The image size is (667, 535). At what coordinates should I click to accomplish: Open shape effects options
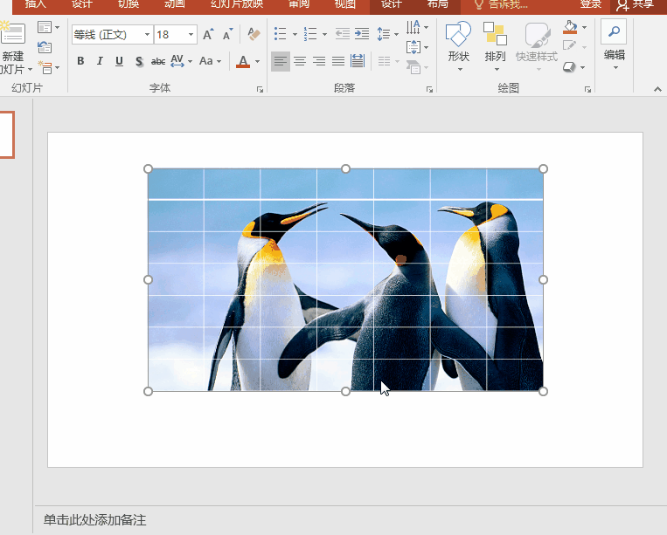(x=573, y=66)
